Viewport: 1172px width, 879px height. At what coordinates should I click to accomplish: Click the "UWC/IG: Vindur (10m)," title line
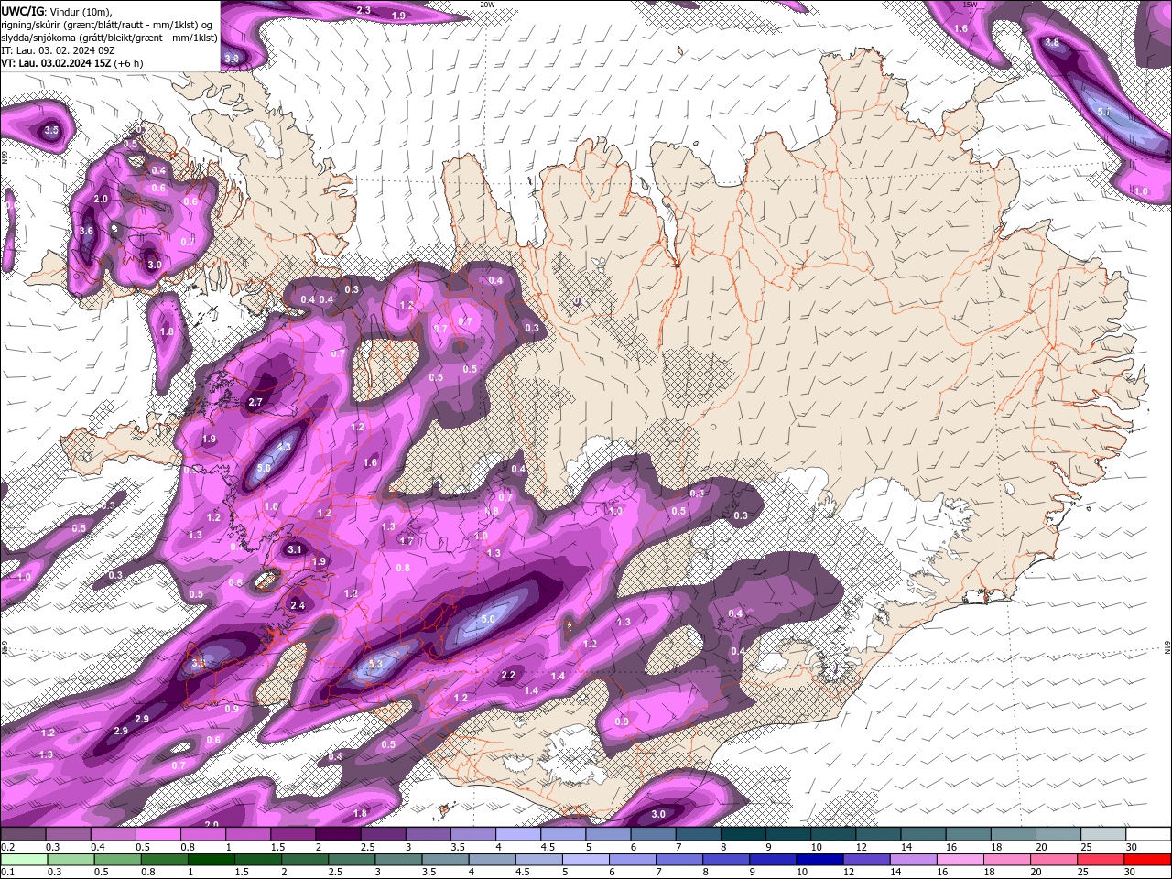pos(56,11)
